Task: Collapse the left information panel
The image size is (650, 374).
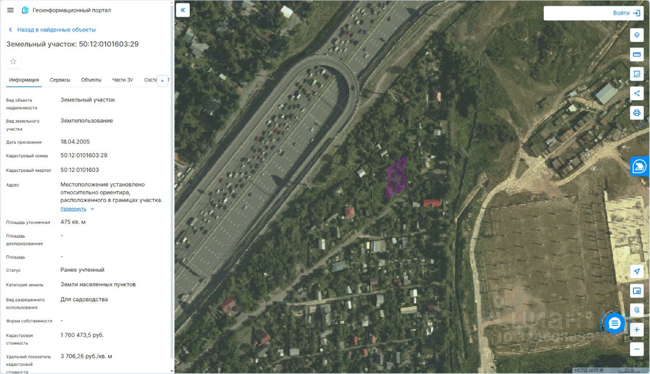Action: 183,10
